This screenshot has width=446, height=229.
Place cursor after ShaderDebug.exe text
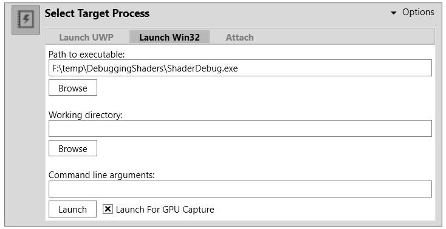click(238, 68)
